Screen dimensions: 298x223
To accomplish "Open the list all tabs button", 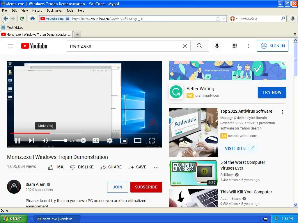I will click(295, 34).
